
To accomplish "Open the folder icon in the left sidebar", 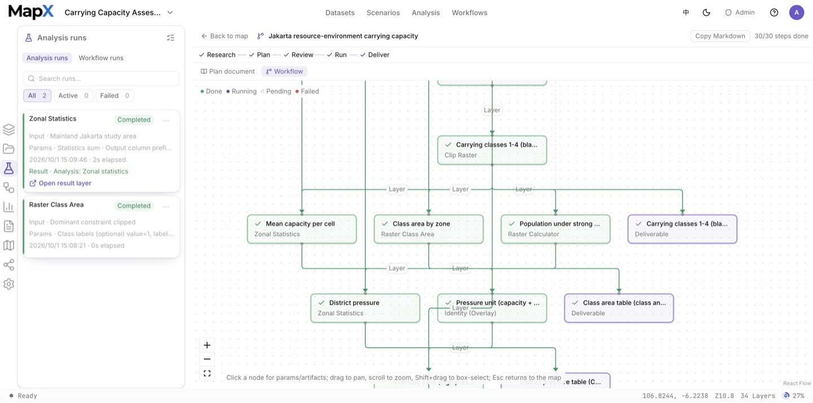I will [x=8, y=149].
